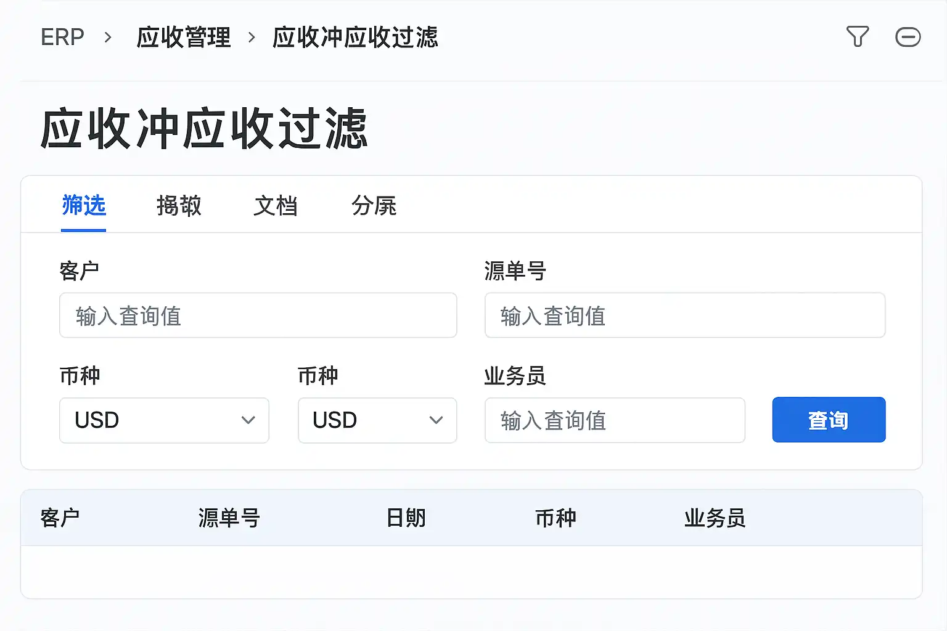The image size is (947, 631).
Task: Click the 币种 table column header
Action: coord(555,518)
